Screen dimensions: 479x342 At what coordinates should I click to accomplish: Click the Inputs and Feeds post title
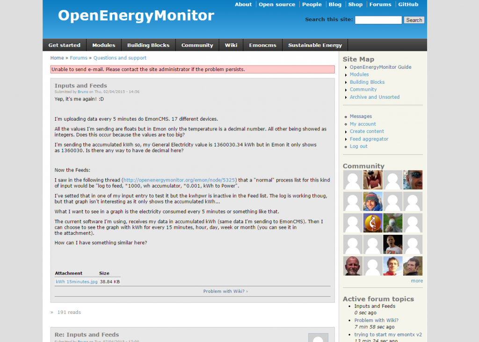point(80,86)
